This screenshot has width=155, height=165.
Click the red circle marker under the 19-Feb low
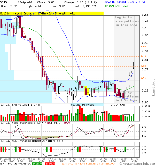[55, 98]
